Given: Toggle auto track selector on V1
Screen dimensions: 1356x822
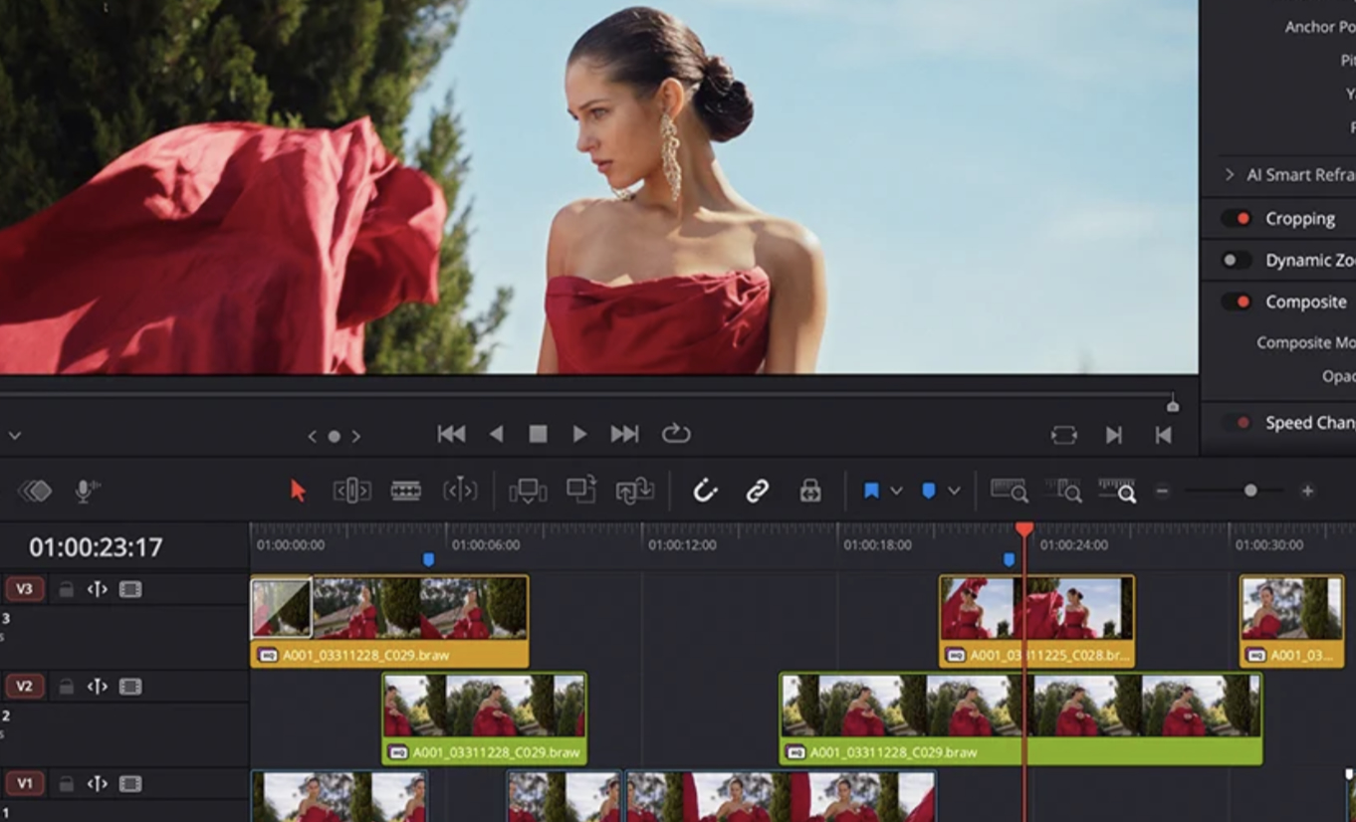Looking at the screenshot, I should tap(97, 783).
